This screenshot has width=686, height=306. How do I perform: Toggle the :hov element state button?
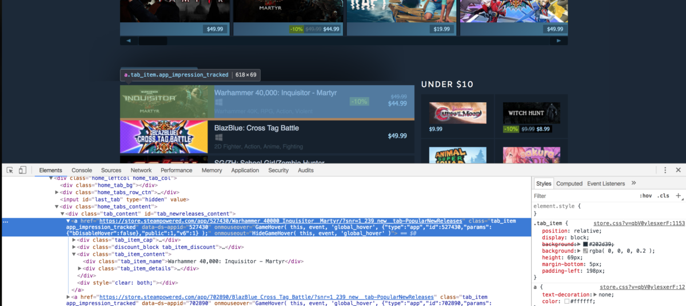click(x=646, y=196)
